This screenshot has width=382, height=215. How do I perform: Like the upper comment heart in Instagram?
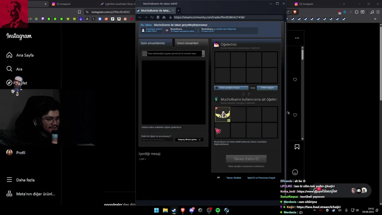[x=295, y=79]
